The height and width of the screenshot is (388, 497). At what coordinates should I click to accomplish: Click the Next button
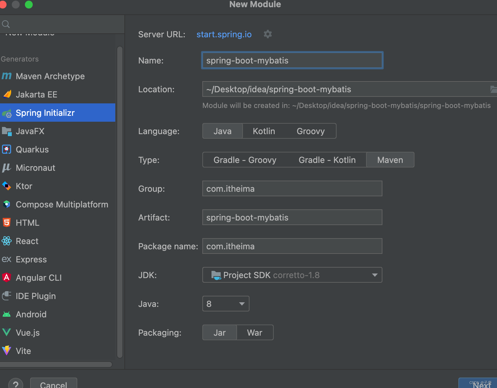click(478, 383)
